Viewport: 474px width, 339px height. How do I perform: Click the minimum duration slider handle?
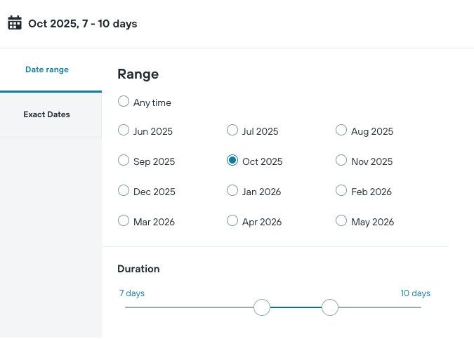click(x=262, y=307)
